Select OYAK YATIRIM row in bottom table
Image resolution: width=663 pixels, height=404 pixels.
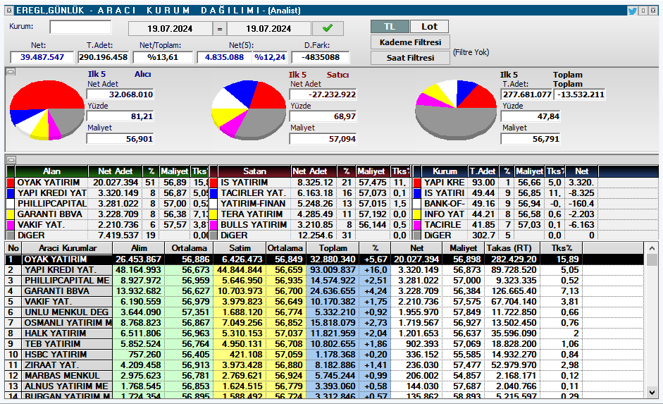324,259
